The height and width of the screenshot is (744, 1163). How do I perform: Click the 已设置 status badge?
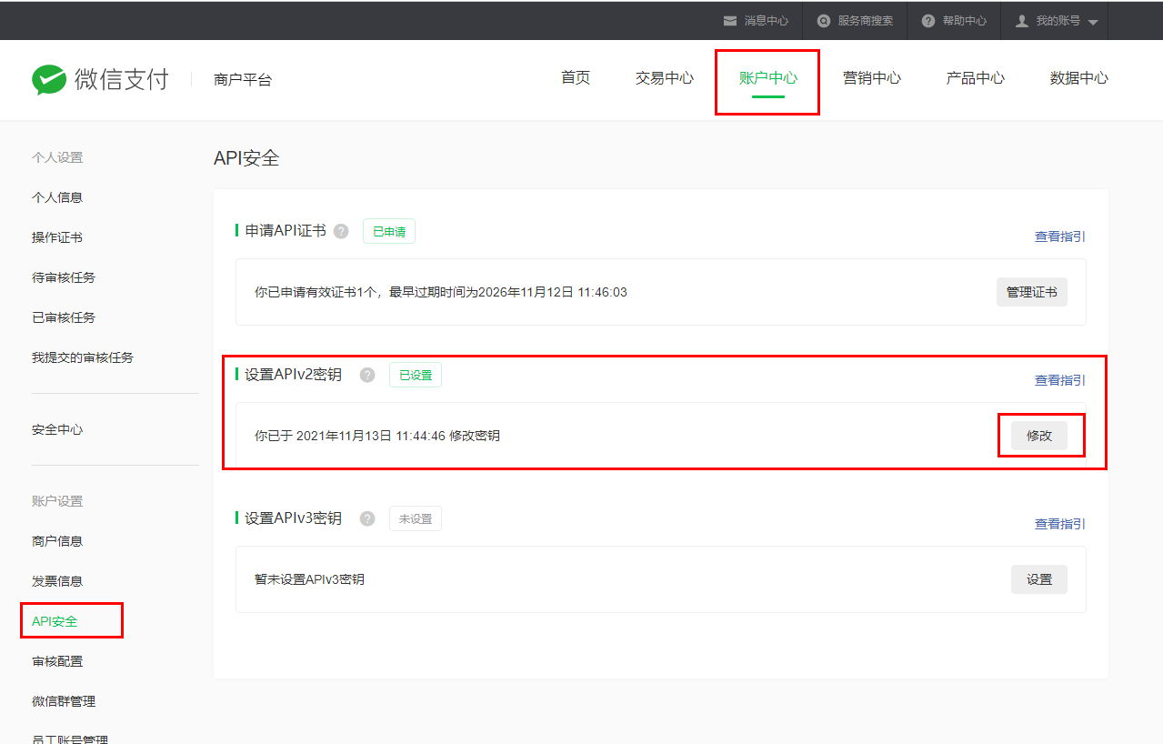pyautogui.click(x=416, y=375)
